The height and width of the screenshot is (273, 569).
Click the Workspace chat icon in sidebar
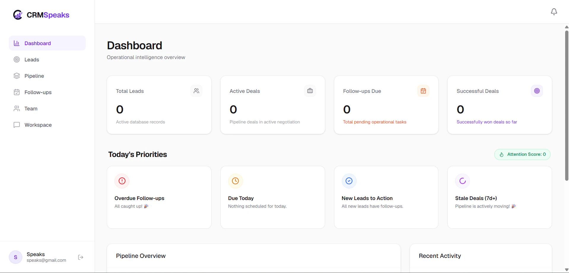(17, 125)
